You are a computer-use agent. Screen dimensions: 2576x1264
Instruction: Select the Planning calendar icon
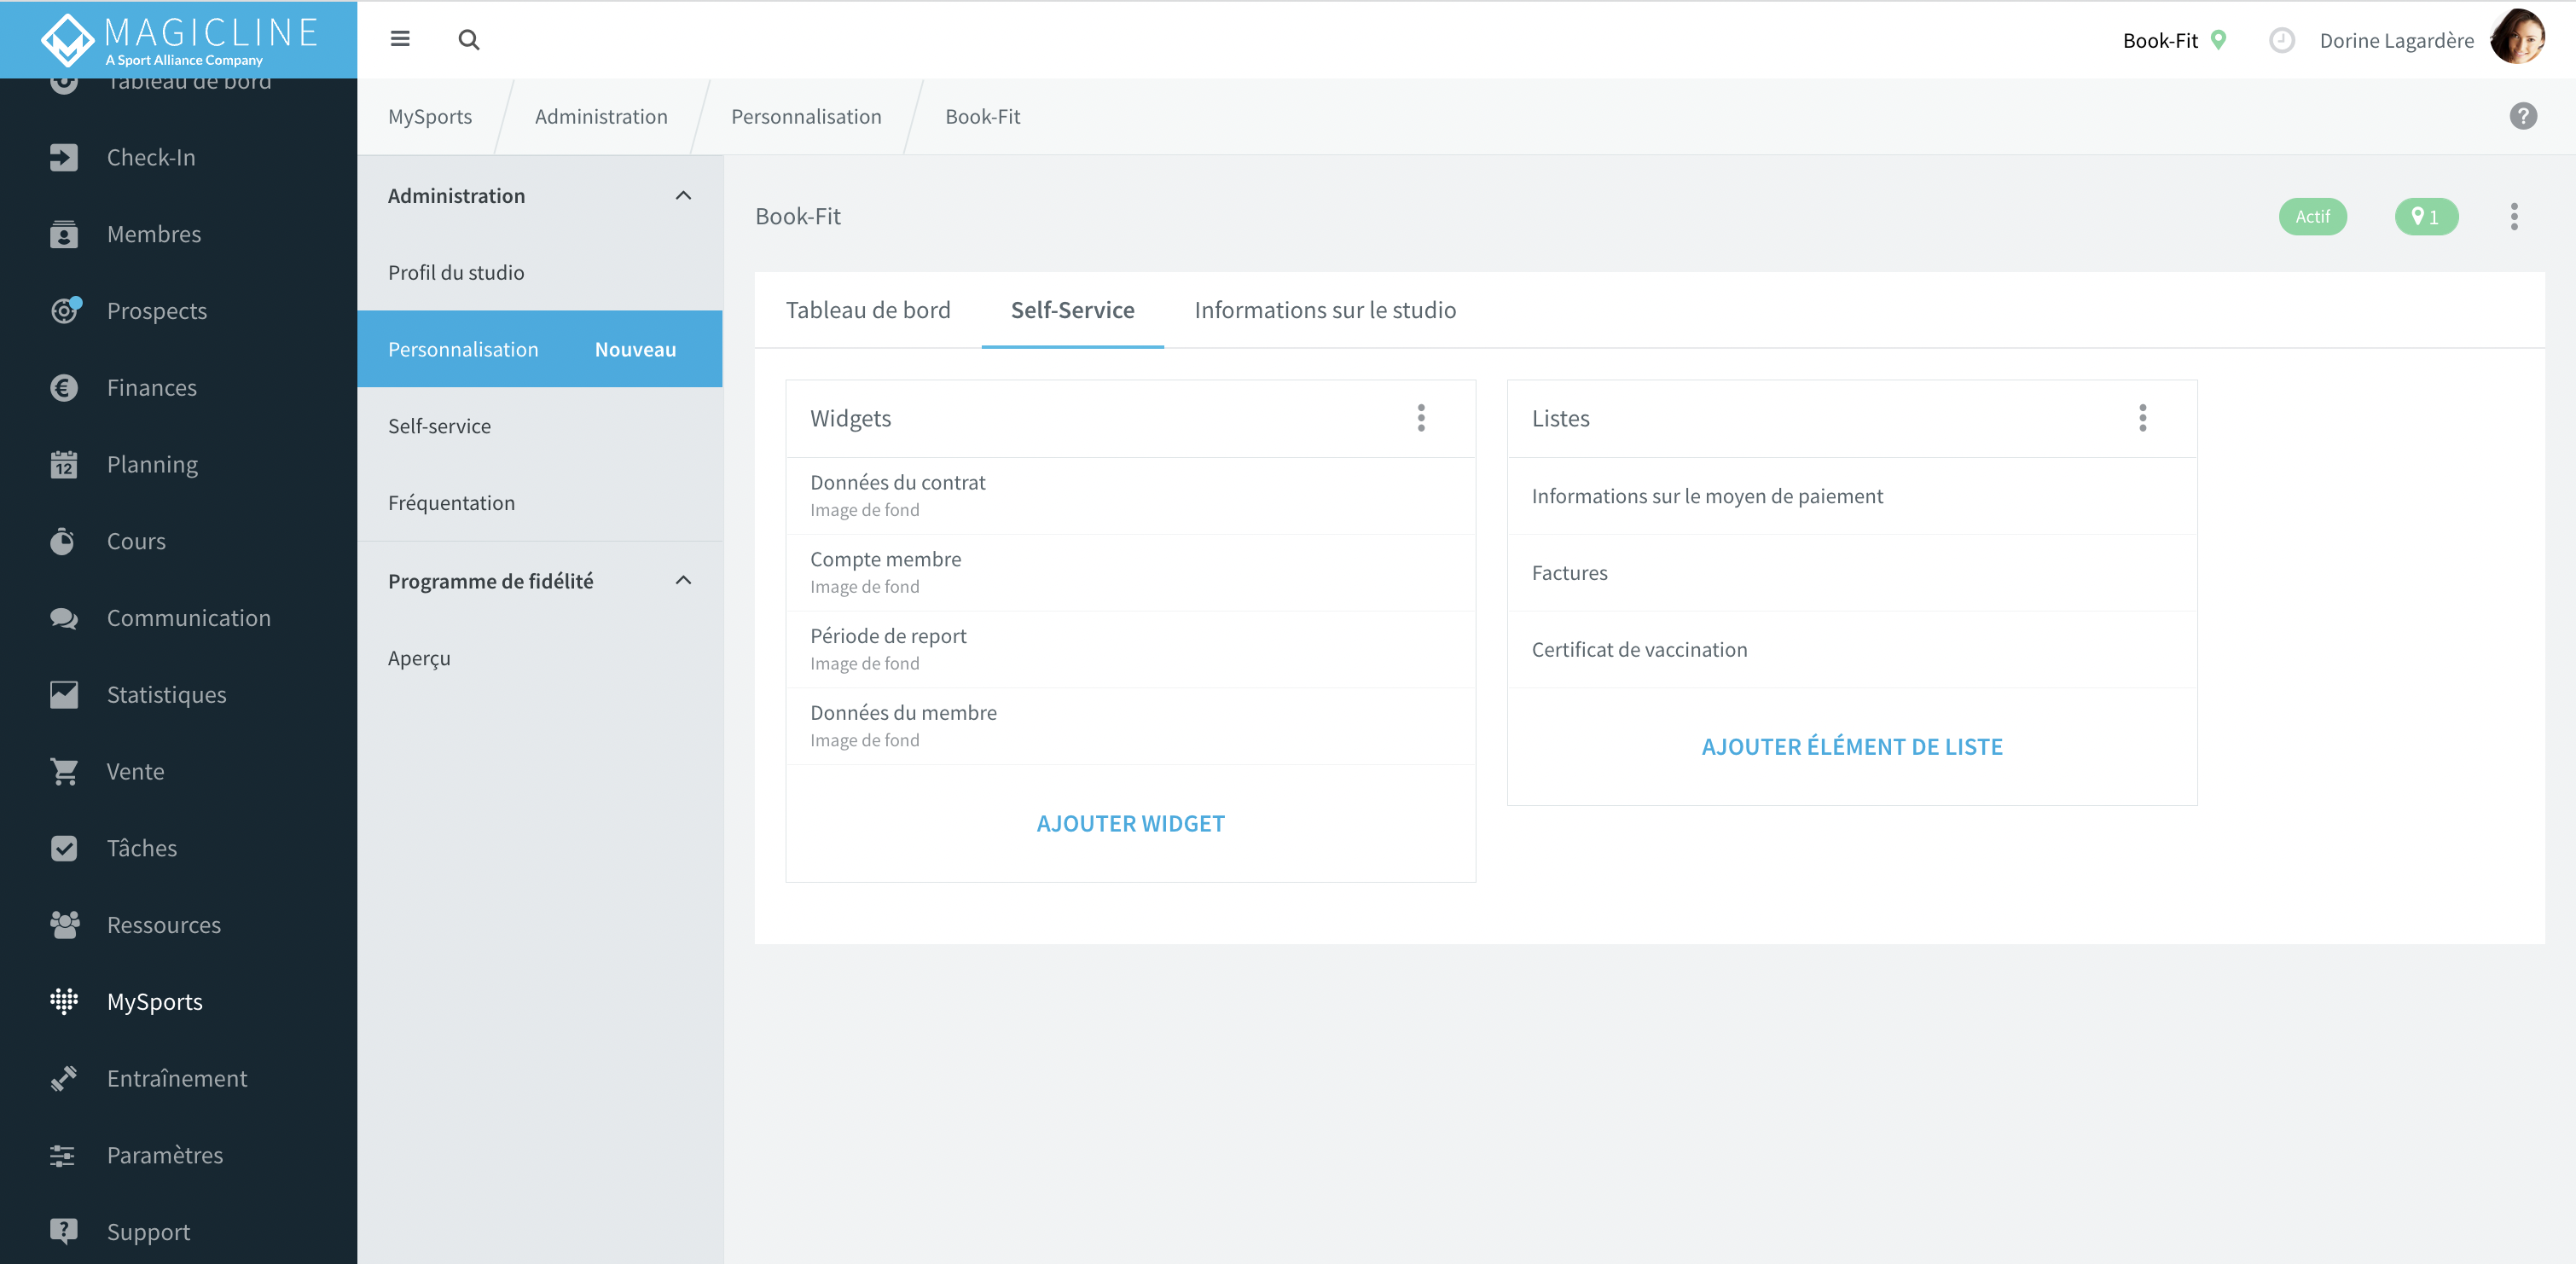pos(64,464)
